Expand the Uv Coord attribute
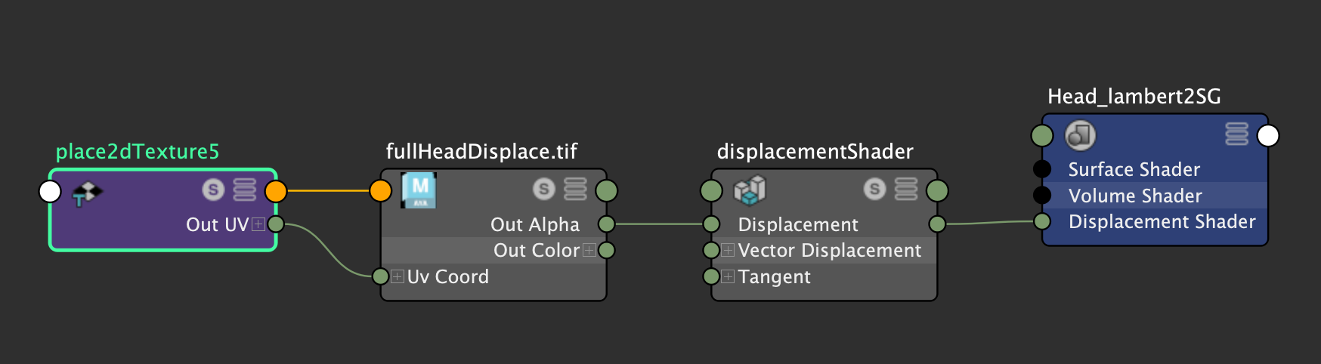Viewport: 1321px width, 364px height. (398, 276)
